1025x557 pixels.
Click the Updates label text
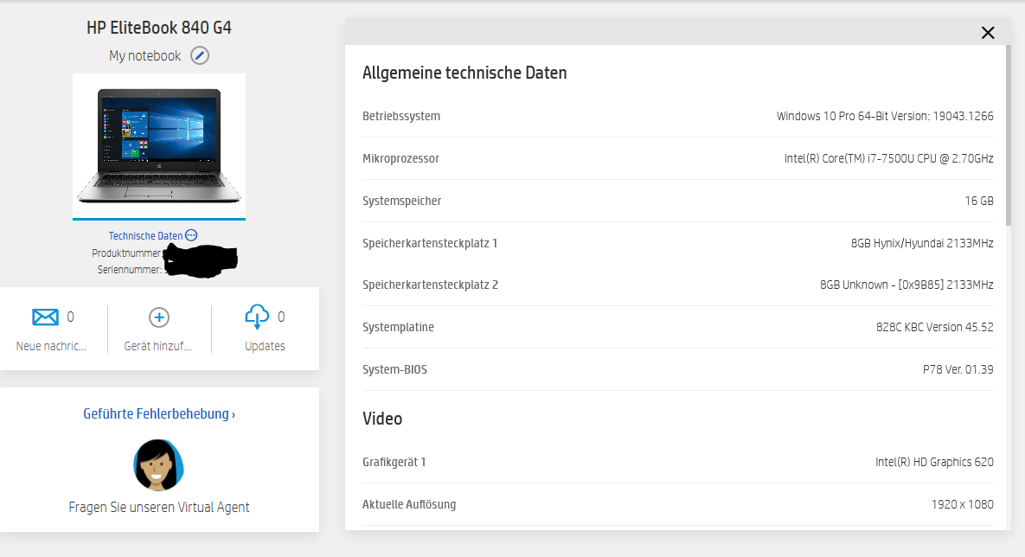[265, 346]
